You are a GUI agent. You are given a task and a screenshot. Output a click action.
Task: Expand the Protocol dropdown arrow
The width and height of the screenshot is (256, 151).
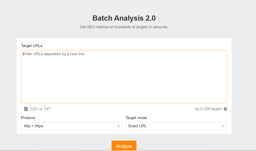click(118, 126)
